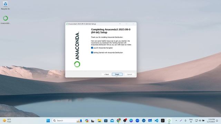Click the ENG IN language indicator

point(191,121)
